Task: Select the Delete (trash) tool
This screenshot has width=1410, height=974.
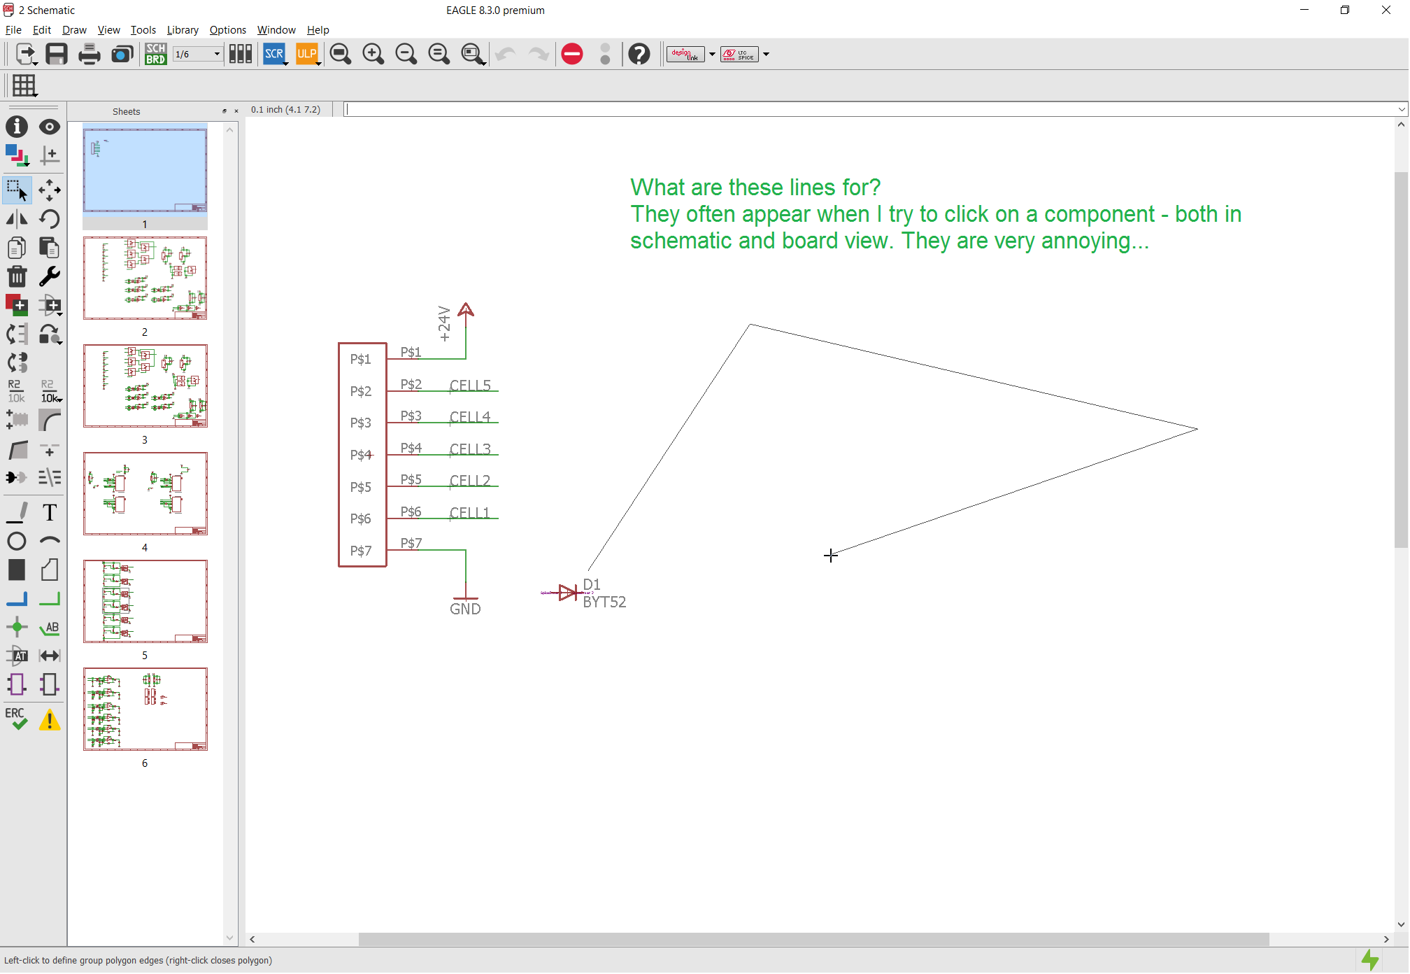Action: point(17,276)
